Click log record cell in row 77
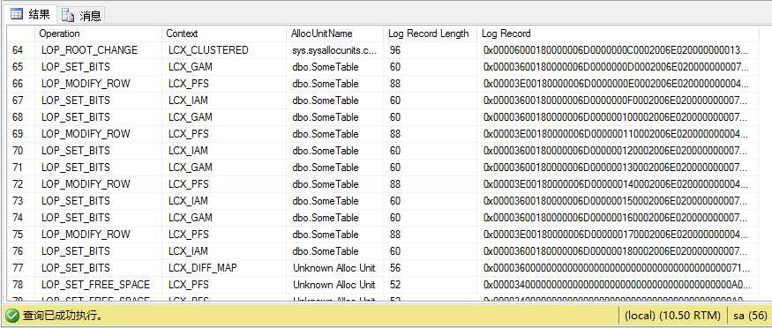Screen dimensions: 772x328 617,267
